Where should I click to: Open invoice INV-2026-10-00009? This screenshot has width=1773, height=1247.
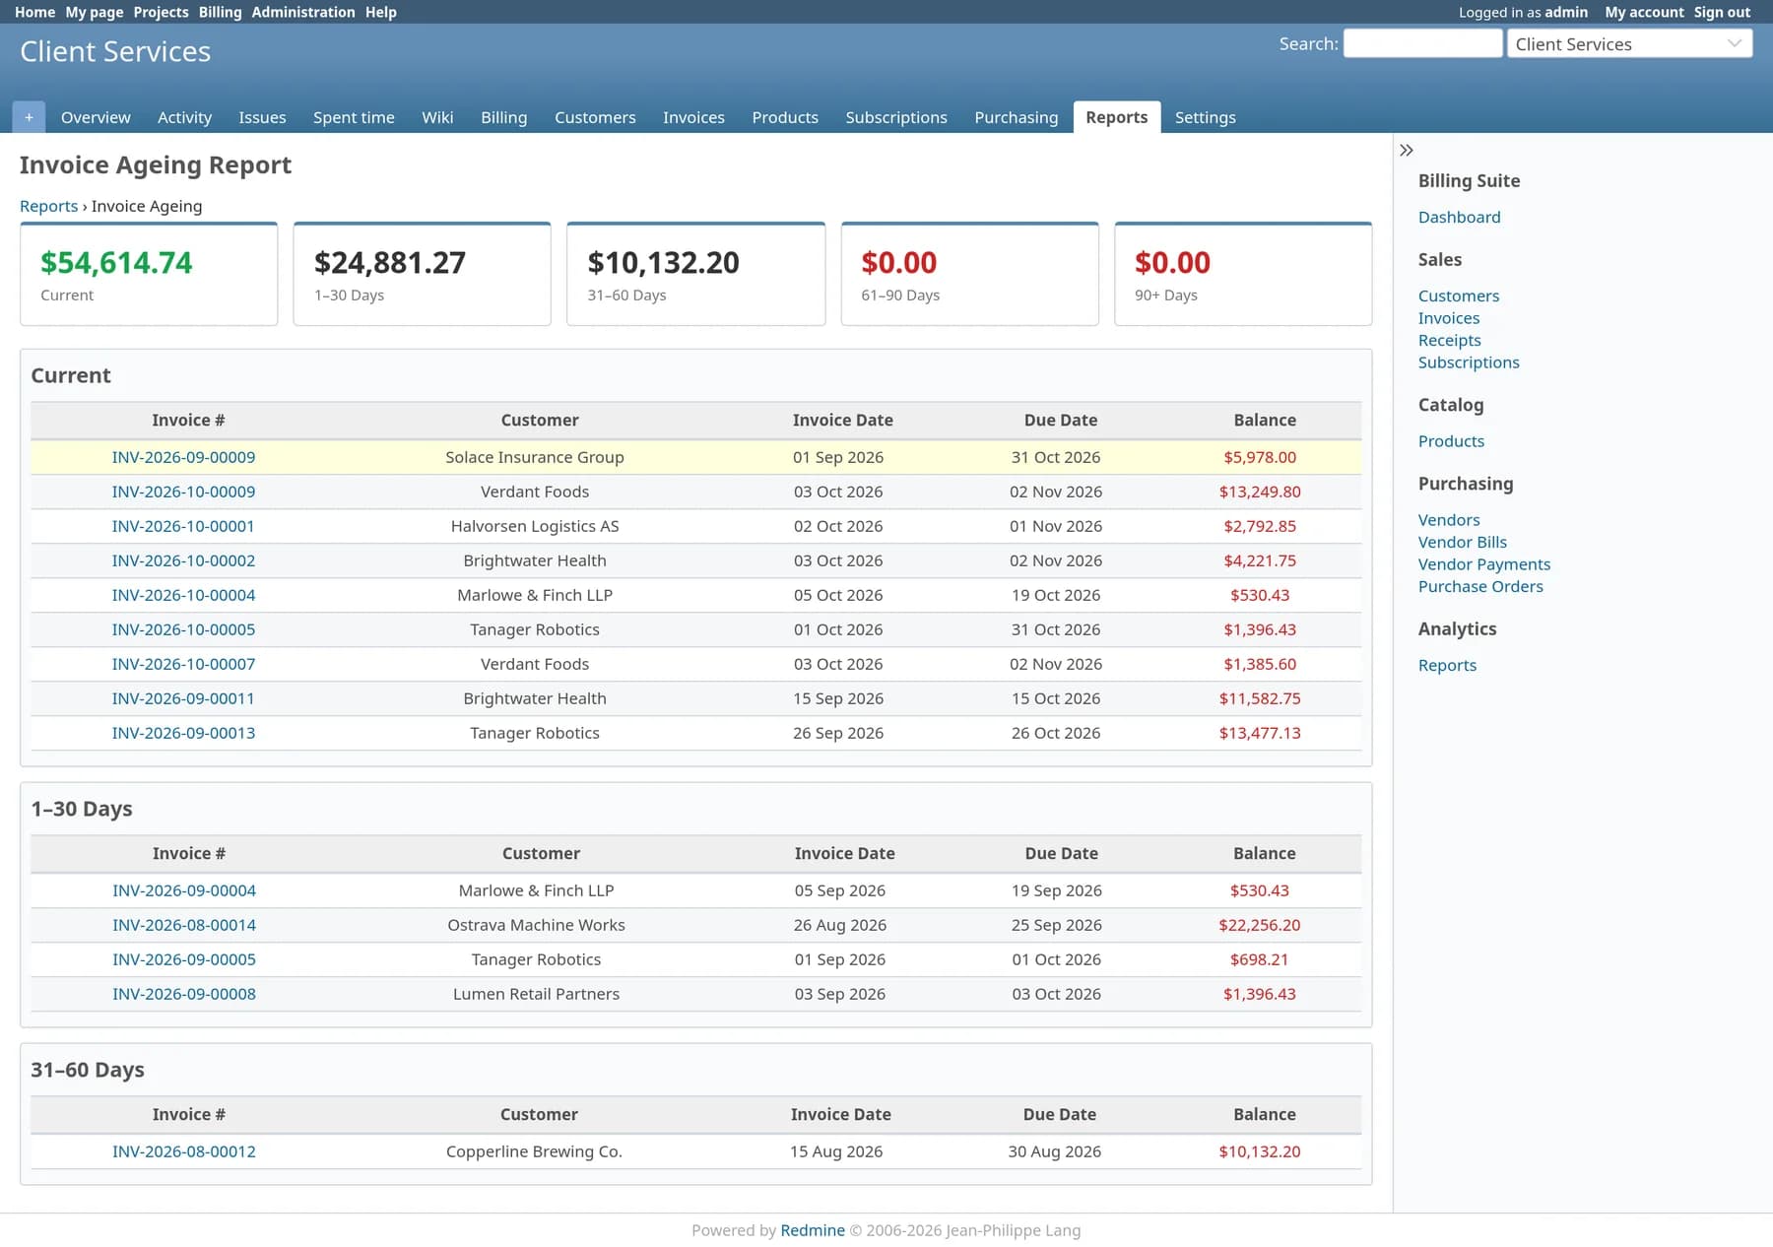click(x=183, y=492)
